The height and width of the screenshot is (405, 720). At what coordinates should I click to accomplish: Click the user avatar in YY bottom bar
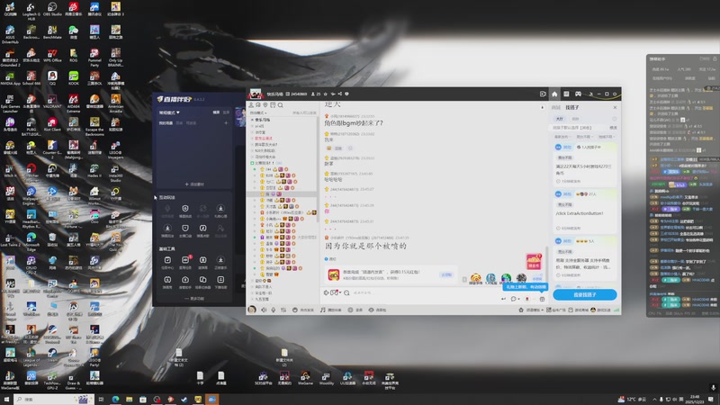click(x=252, y=310)
